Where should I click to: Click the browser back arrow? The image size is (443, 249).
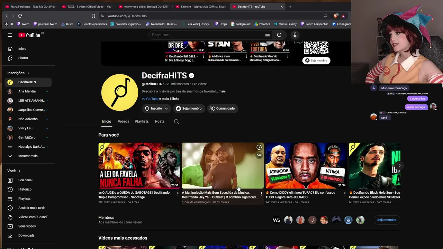[x=6, y=16]
